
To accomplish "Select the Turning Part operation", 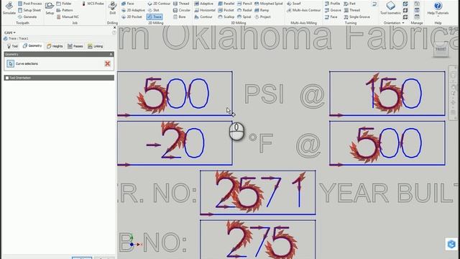I will tap(349, 4).
